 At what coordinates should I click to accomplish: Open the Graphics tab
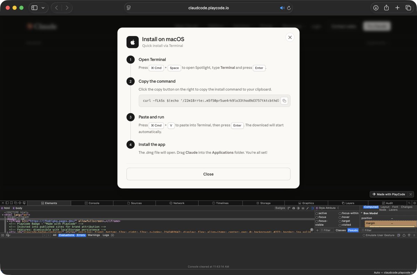point(306,203)
